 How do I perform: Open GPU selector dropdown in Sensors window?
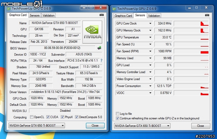142,126
